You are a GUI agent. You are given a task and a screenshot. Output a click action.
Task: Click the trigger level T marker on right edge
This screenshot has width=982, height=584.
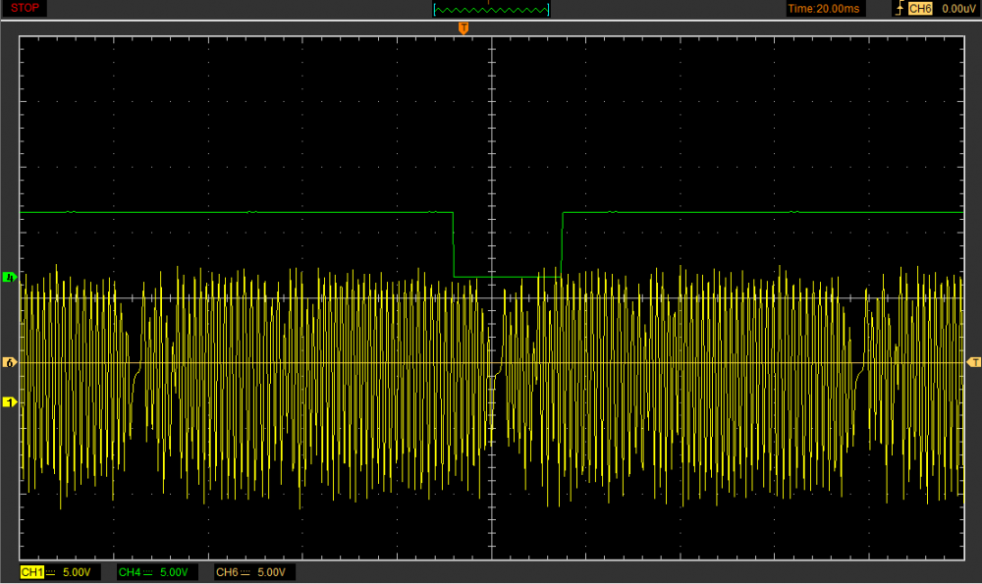pos(973,363)
